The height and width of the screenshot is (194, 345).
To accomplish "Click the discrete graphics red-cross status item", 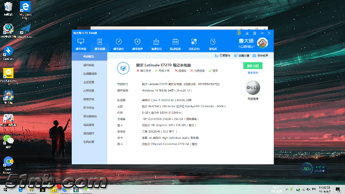I will point(144,71).
